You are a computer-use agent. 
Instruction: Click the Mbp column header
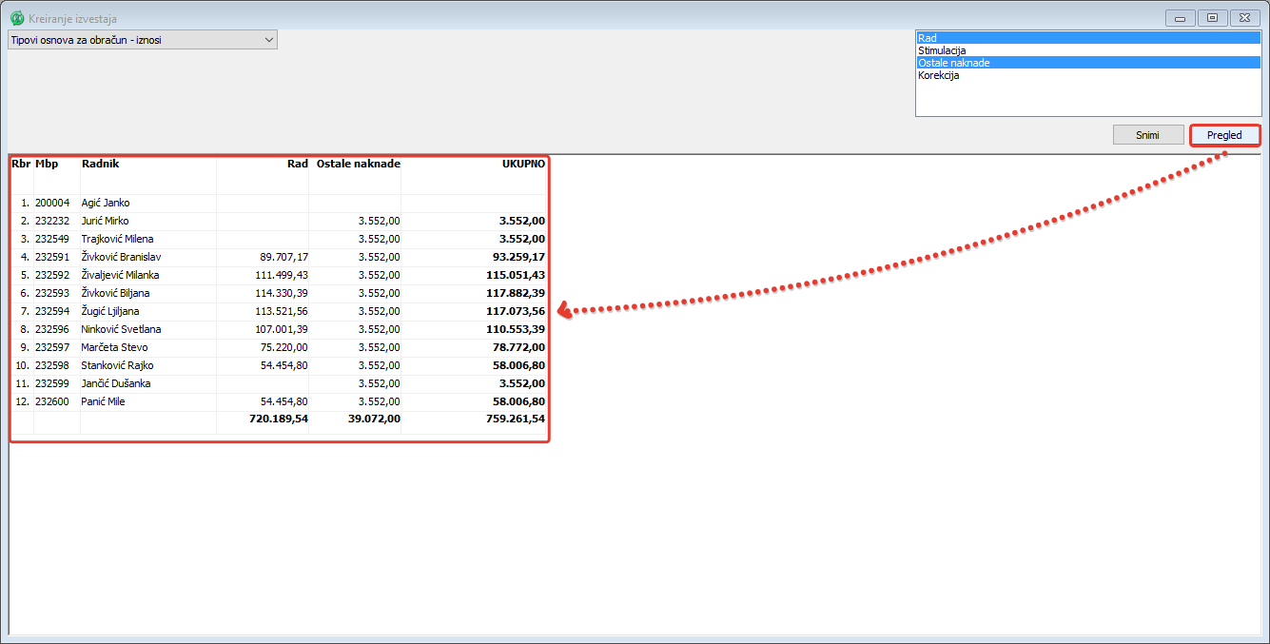click(47, 164)
